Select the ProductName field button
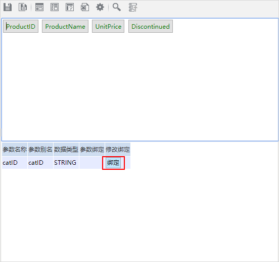Screen dimensions: 279x262 (x=65, y=26)
